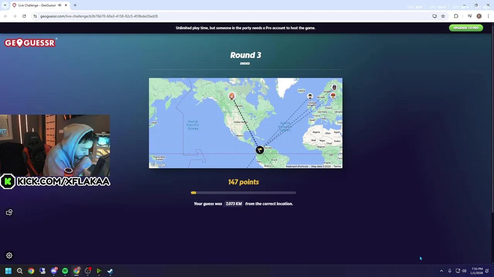
Task: Open the Chrome profile avatar
Action: click(479, 16)
